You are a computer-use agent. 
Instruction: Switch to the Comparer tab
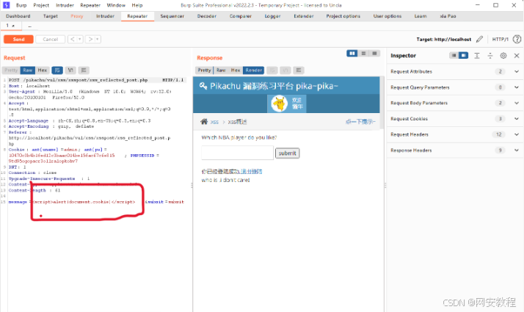click(241, 16)
